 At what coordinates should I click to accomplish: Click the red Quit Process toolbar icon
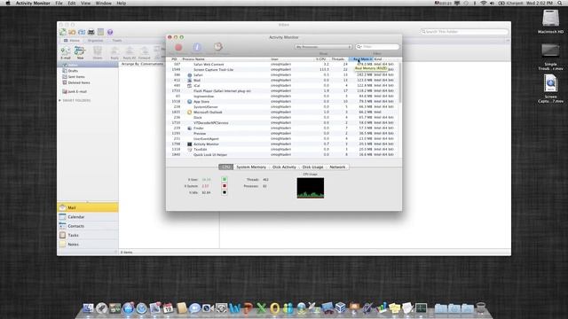pos(178,47)
